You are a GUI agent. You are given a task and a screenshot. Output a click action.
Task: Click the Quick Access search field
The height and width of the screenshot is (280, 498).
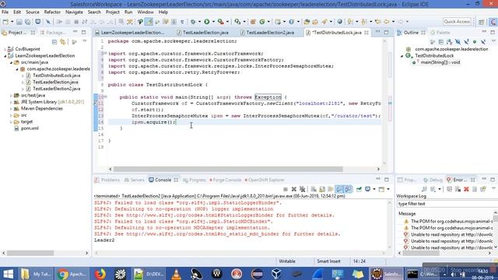pyautogui.click(x=457, y=22)
